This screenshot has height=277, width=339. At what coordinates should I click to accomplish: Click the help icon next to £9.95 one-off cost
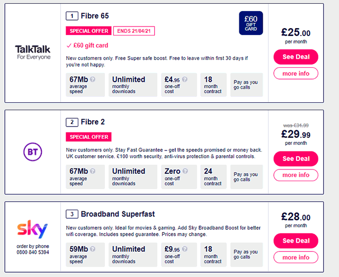pos(185,249)
